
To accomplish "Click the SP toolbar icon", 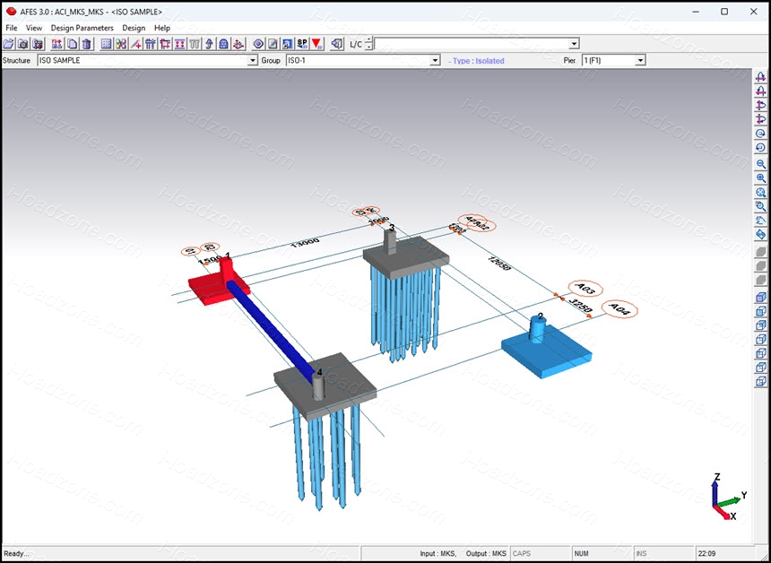I will [x=302, y=44].
